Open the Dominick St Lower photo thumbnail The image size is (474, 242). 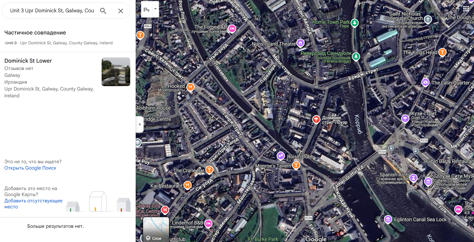[116, 72]
